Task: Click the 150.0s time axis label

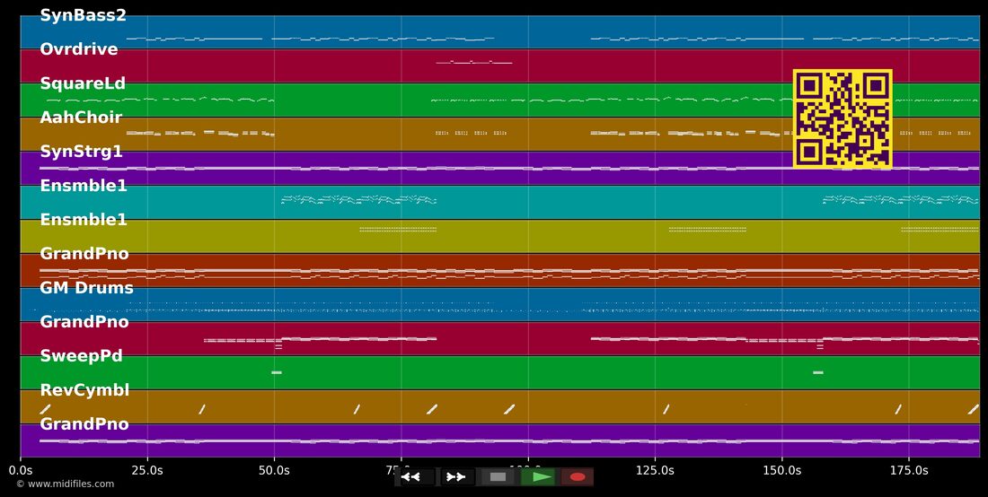Action: coord(782,471)
